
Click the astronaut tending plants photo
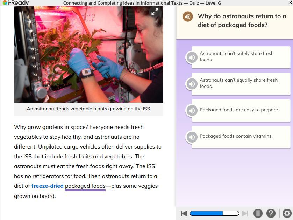88,54
